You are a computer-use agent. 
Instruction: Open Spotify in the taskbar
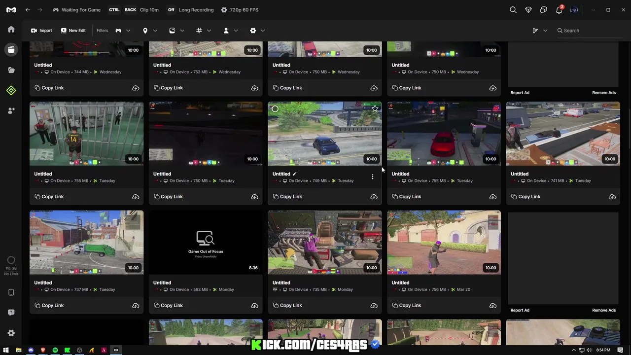(55, 350)
